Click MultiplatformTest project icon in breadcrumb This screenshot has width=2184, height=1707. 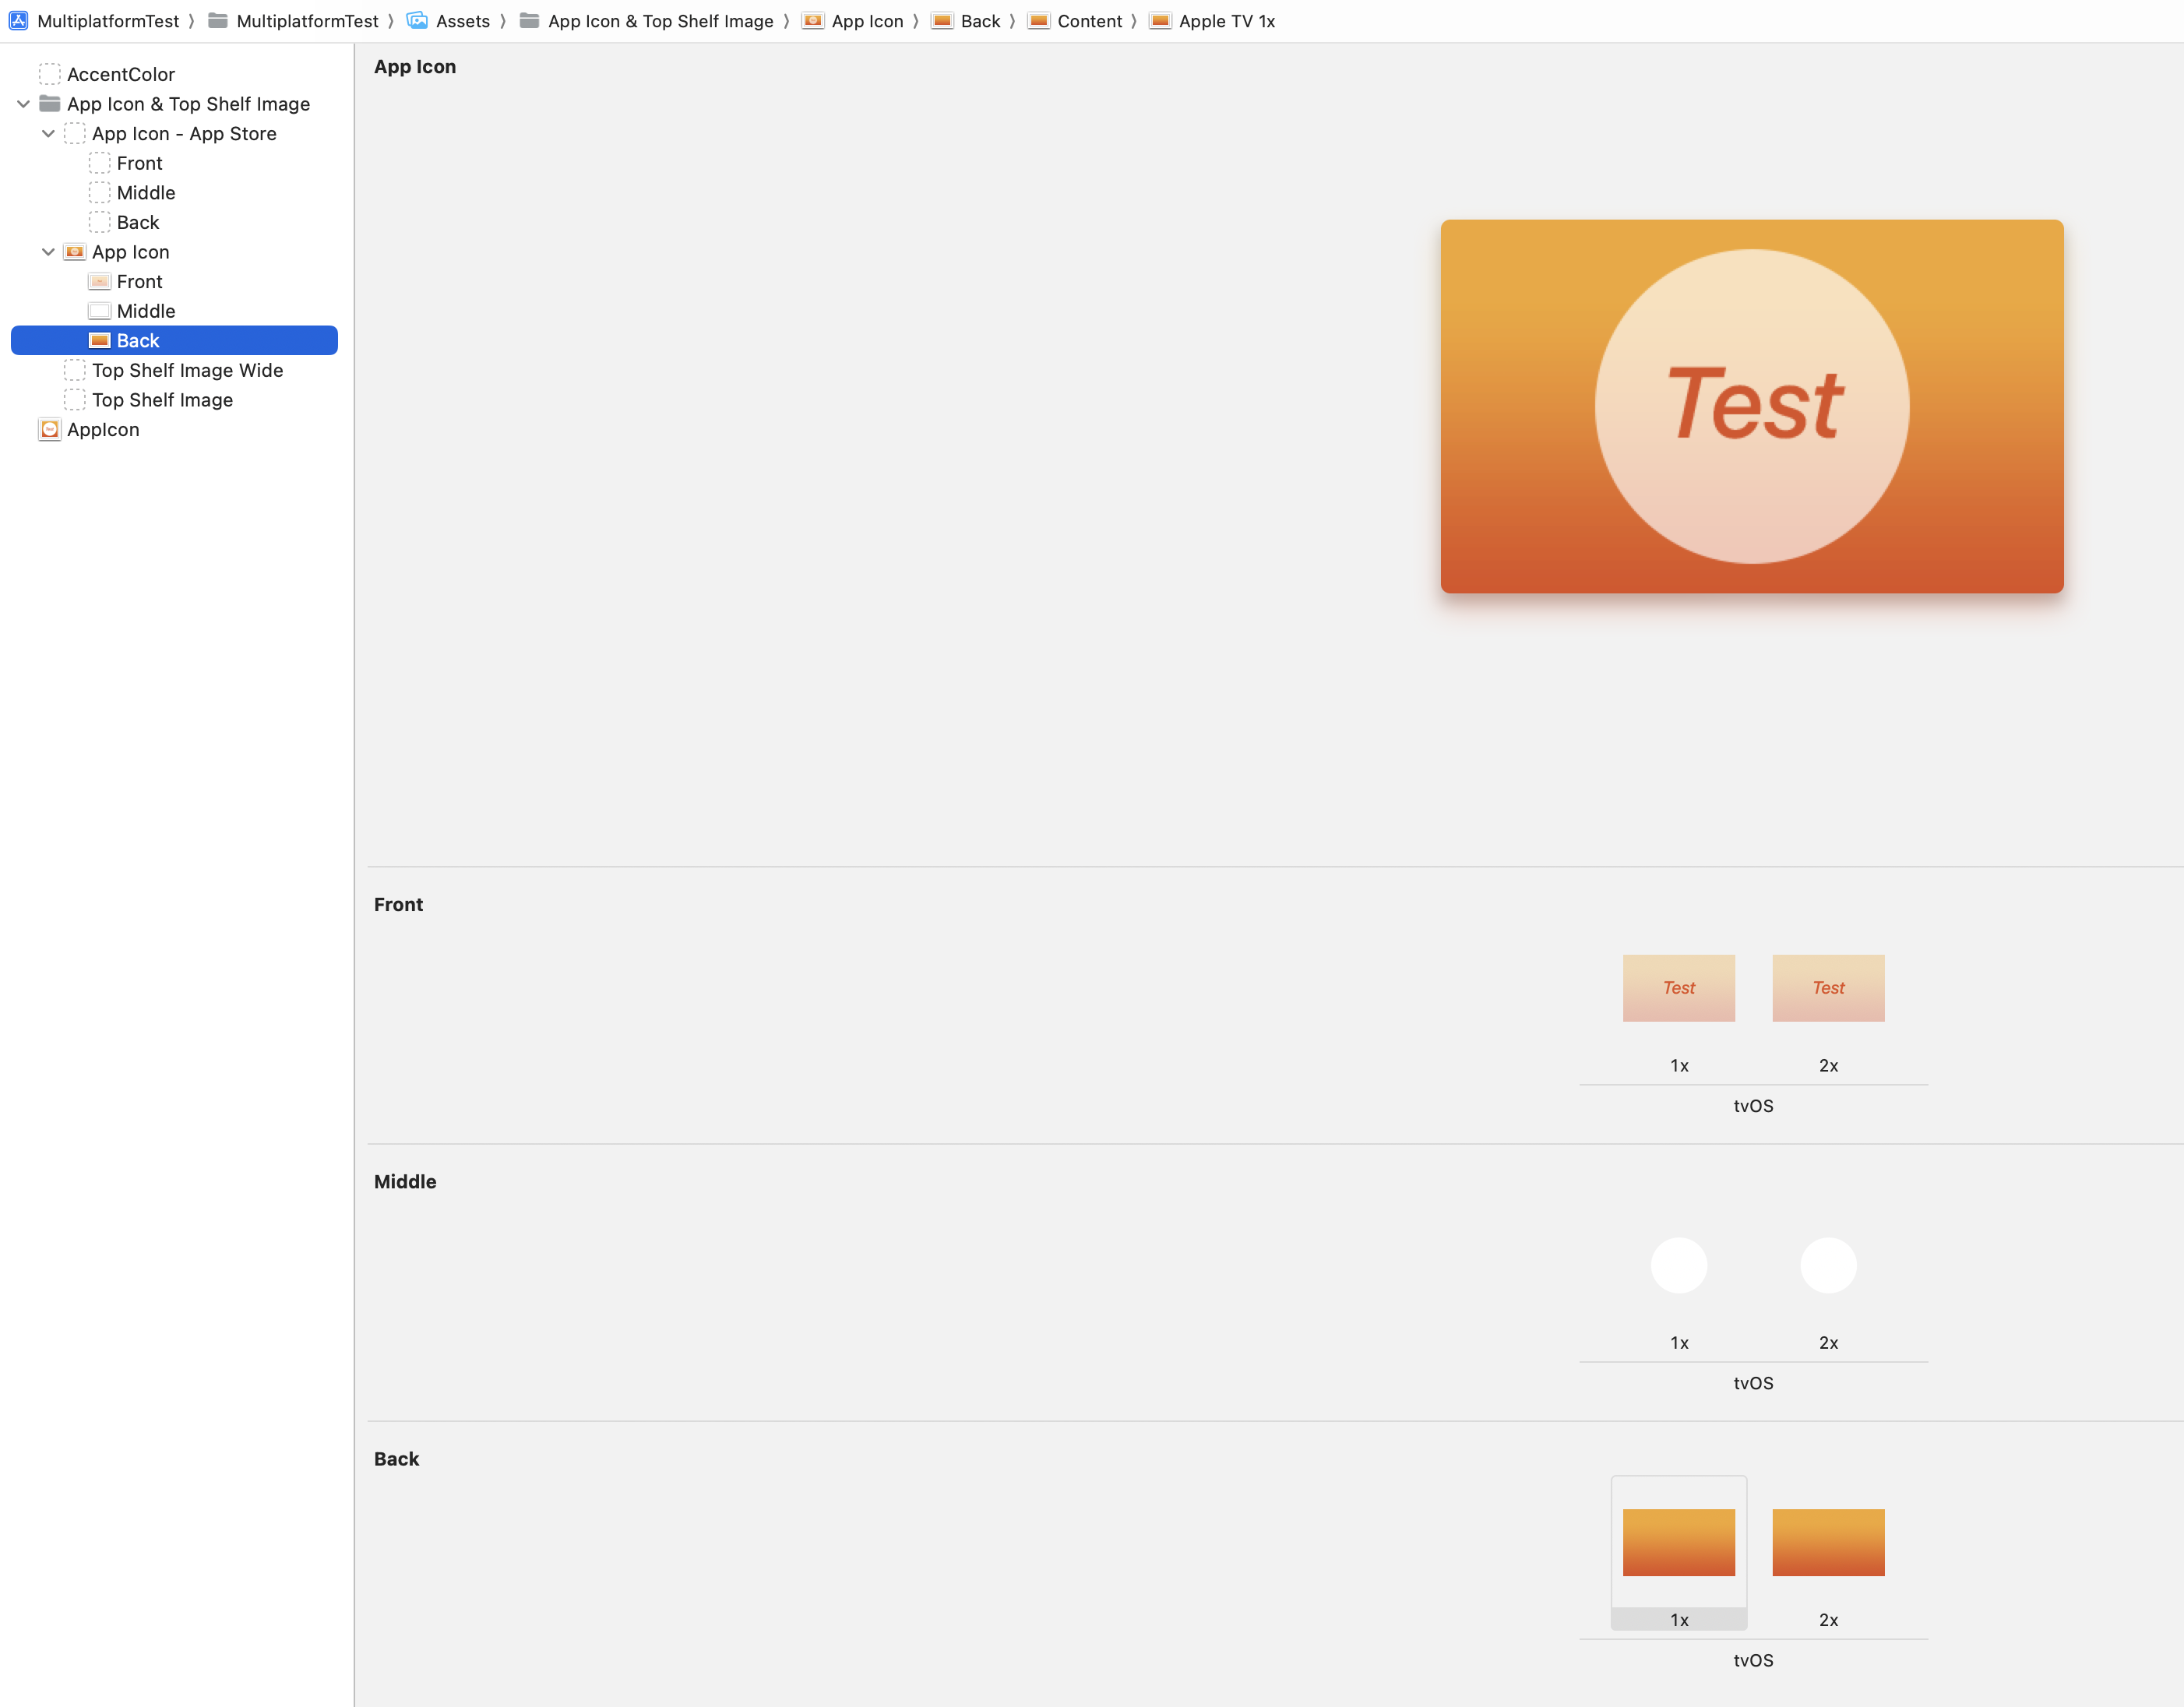pos(18,21)
